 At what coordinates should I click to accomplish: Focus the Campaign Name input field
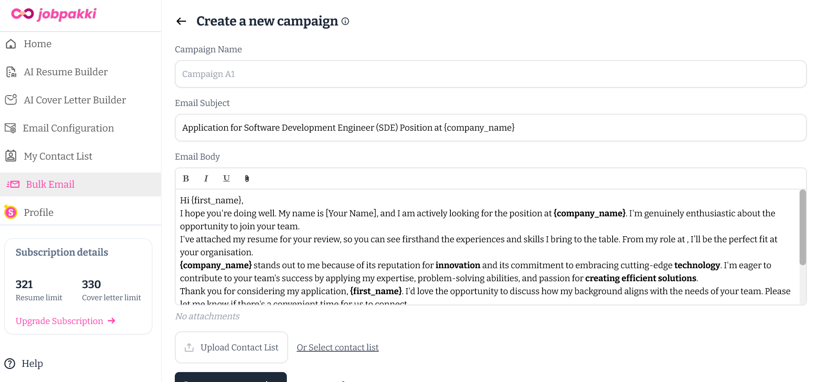coord(490,74)
